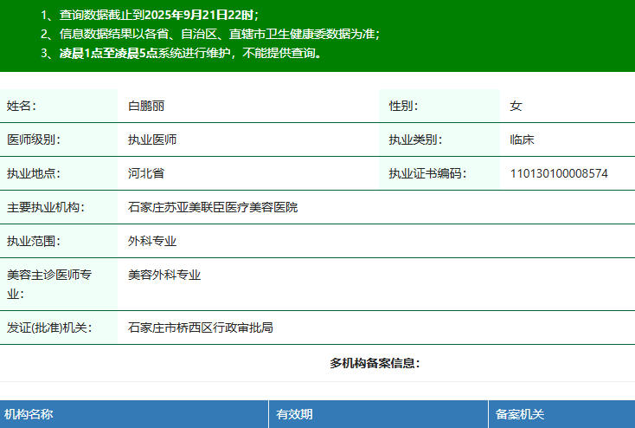Click the 主要执业机构 field label
Screen dimensions: 635x428
(x=43, y=207)
